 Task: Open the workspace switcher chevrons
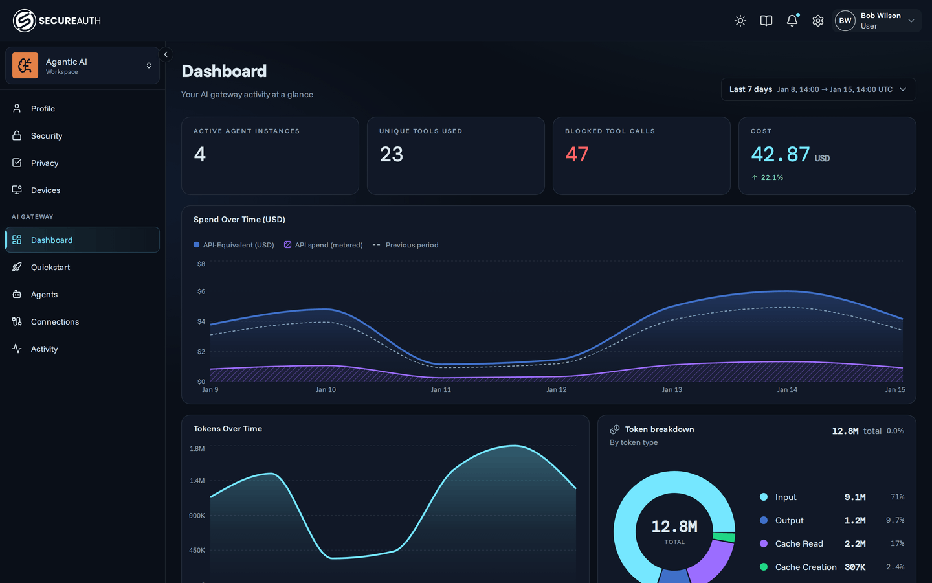coord(149,65)
